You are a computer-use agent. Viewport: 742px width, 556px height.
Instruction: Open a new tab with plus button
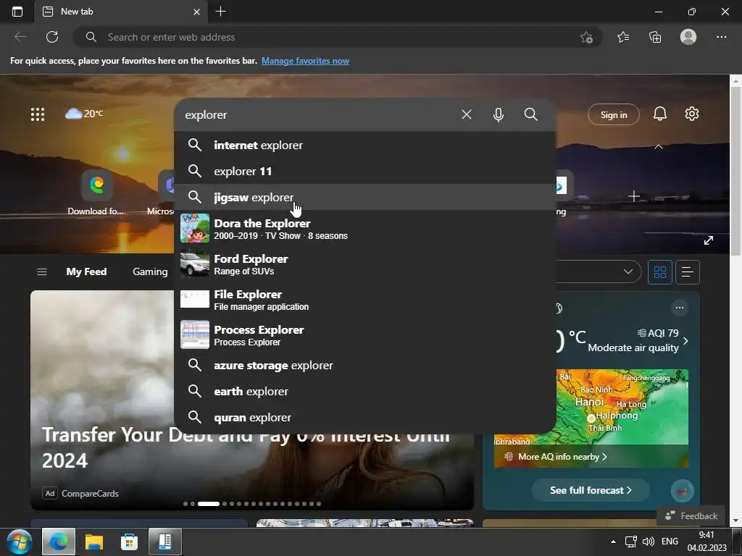pyautogui.click(x=220, y=12)
